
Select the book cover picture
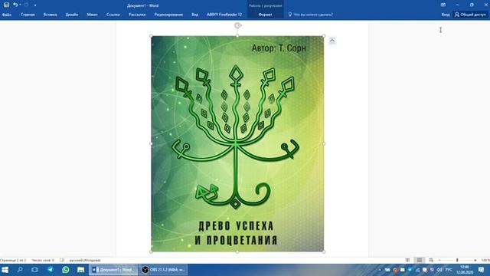pos(237,143)
